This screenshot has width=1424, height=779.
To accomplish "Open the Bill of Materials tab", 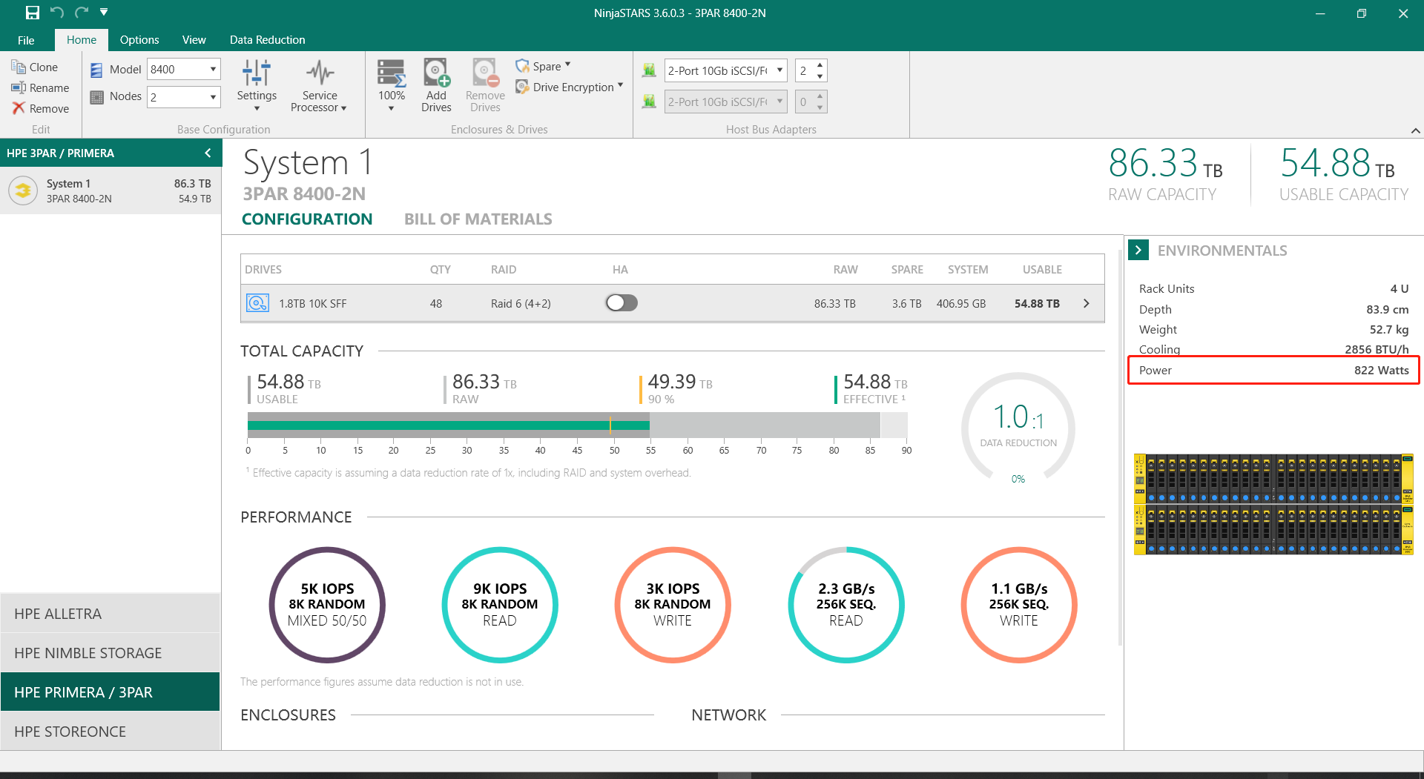I will [478, 219].
